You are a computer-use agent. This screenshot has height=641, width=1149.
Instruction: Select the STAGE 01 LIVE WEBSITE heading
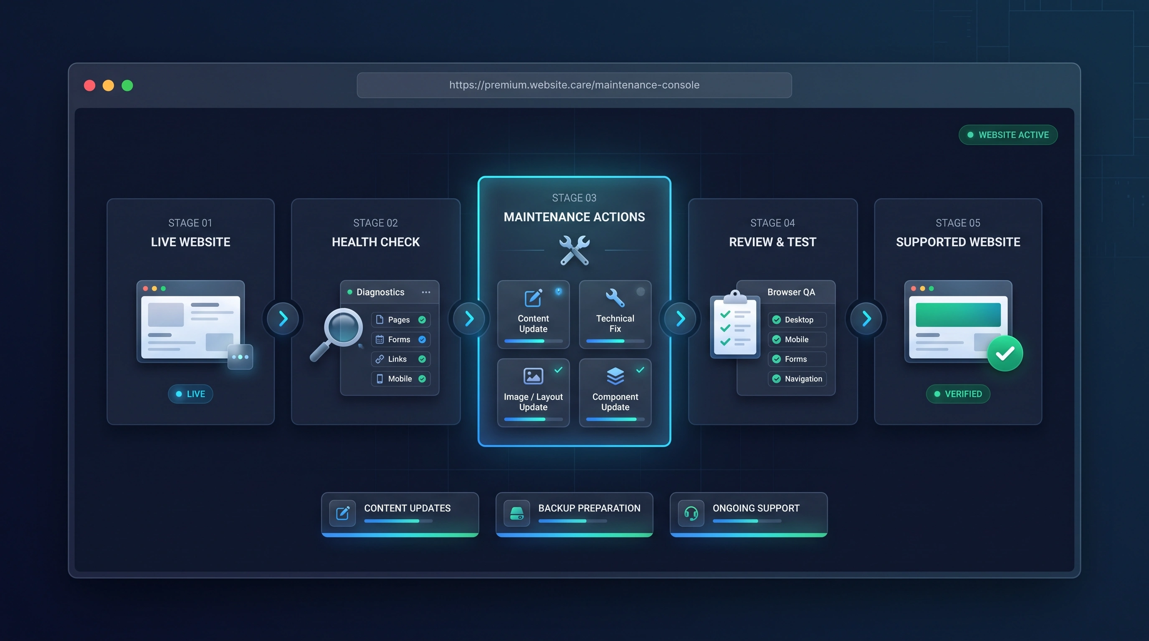190,233
